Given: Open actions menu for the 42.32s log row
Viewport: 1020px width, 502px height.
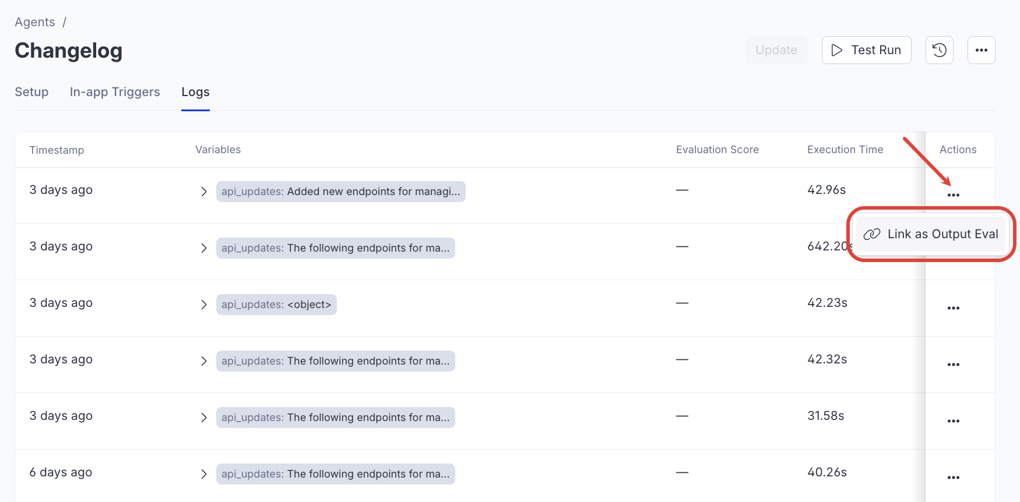Looking at the screenshot, I should [x=953, y=365].
